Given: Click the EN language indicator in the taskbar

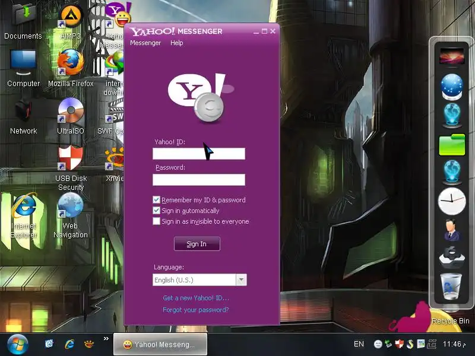Looking at the screenshot, I should tap(359, 344).
